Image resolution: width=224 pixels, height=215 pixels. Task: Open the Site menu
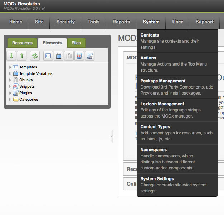click(39, 21)
